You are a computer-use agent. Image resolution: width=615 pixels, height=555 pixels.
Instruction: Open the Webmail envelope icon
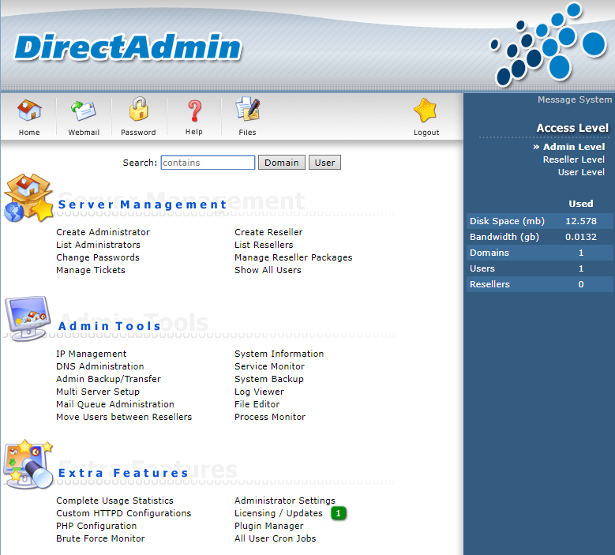(84, 111)
